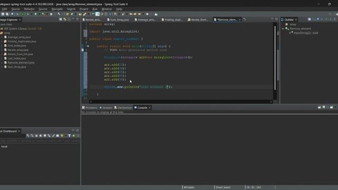
Task: Minimize the Boot Dashboard panel
Action: 73,130
